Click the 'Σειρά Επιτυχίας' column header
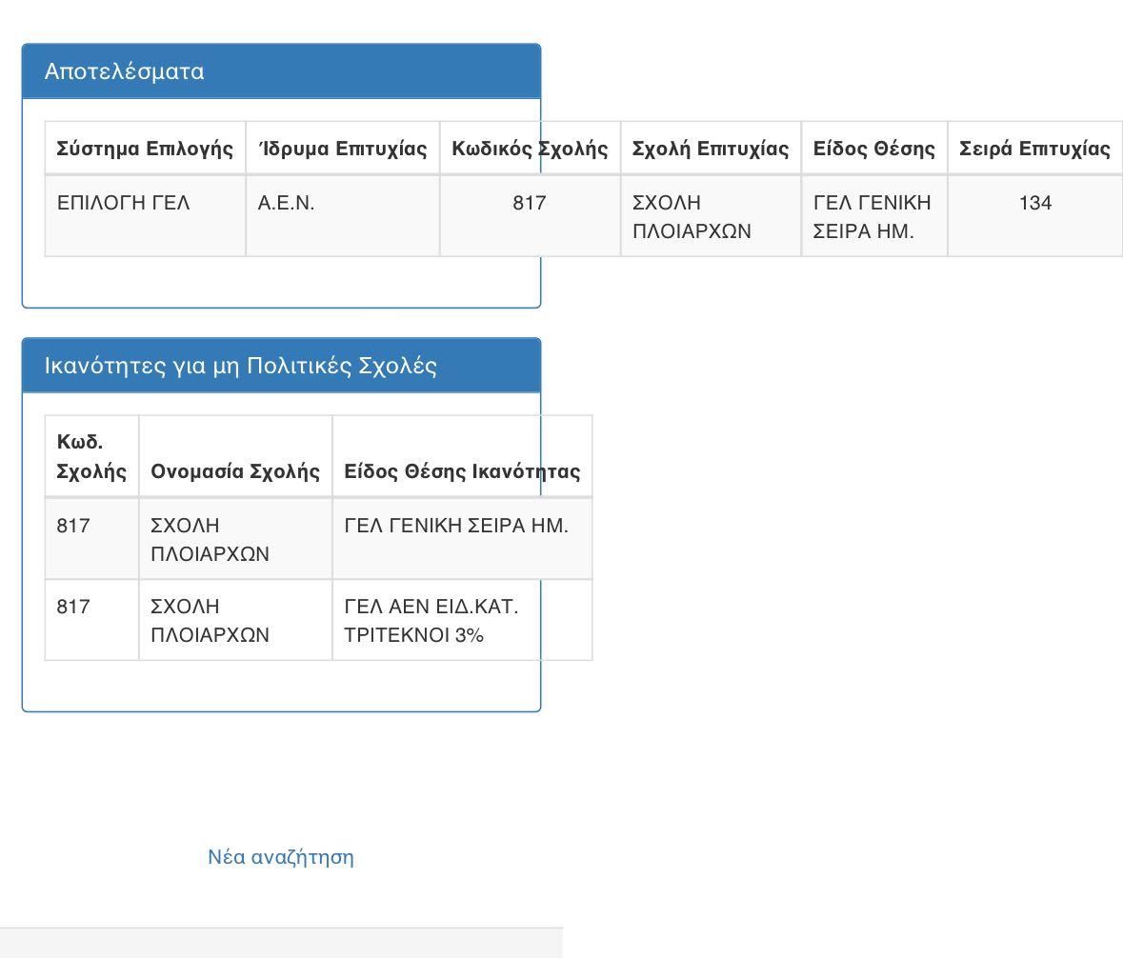The height and width of the screenshot is (958, 1123). tap(1034, 149)
